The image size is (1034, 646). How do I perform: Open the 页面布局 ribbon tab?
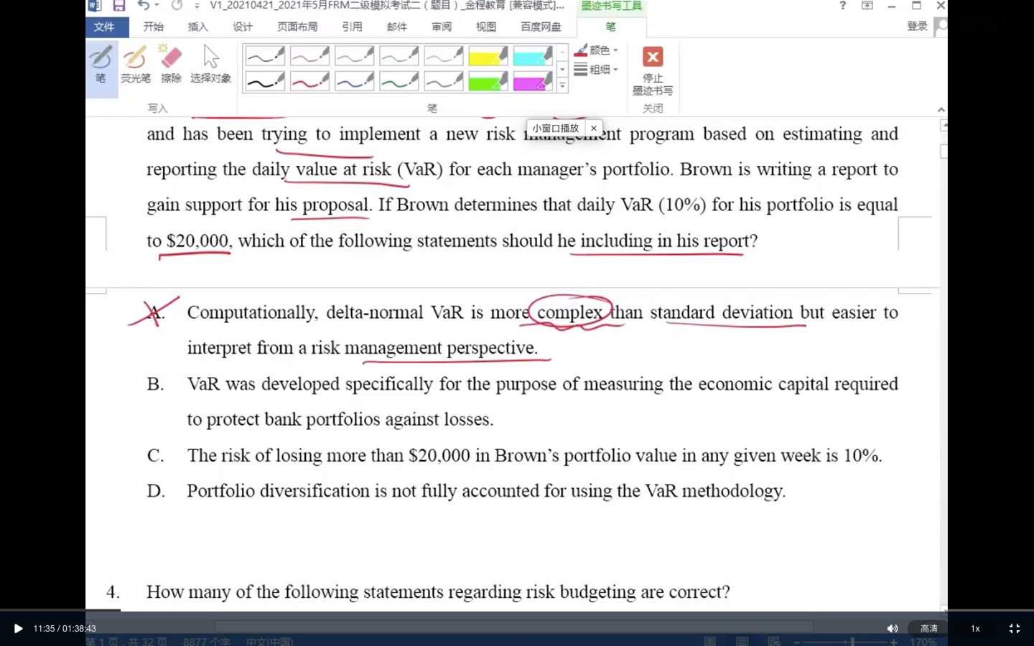click(297, 27)
